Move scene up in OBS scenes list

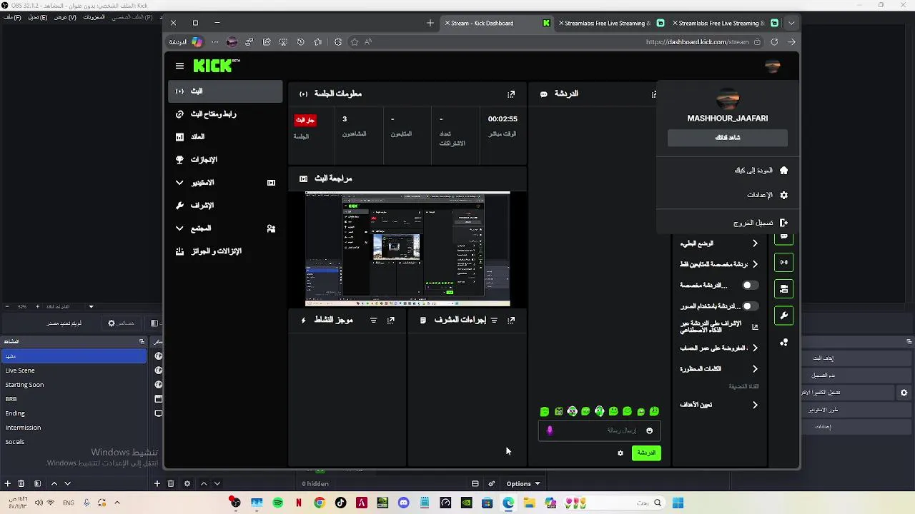point(54,483)
